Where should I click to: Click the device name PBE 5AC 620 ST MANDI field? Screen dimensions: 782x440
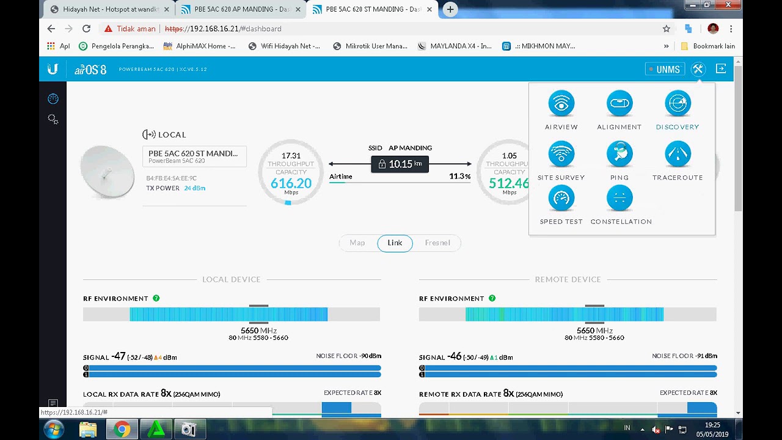(x=195, y=156)
